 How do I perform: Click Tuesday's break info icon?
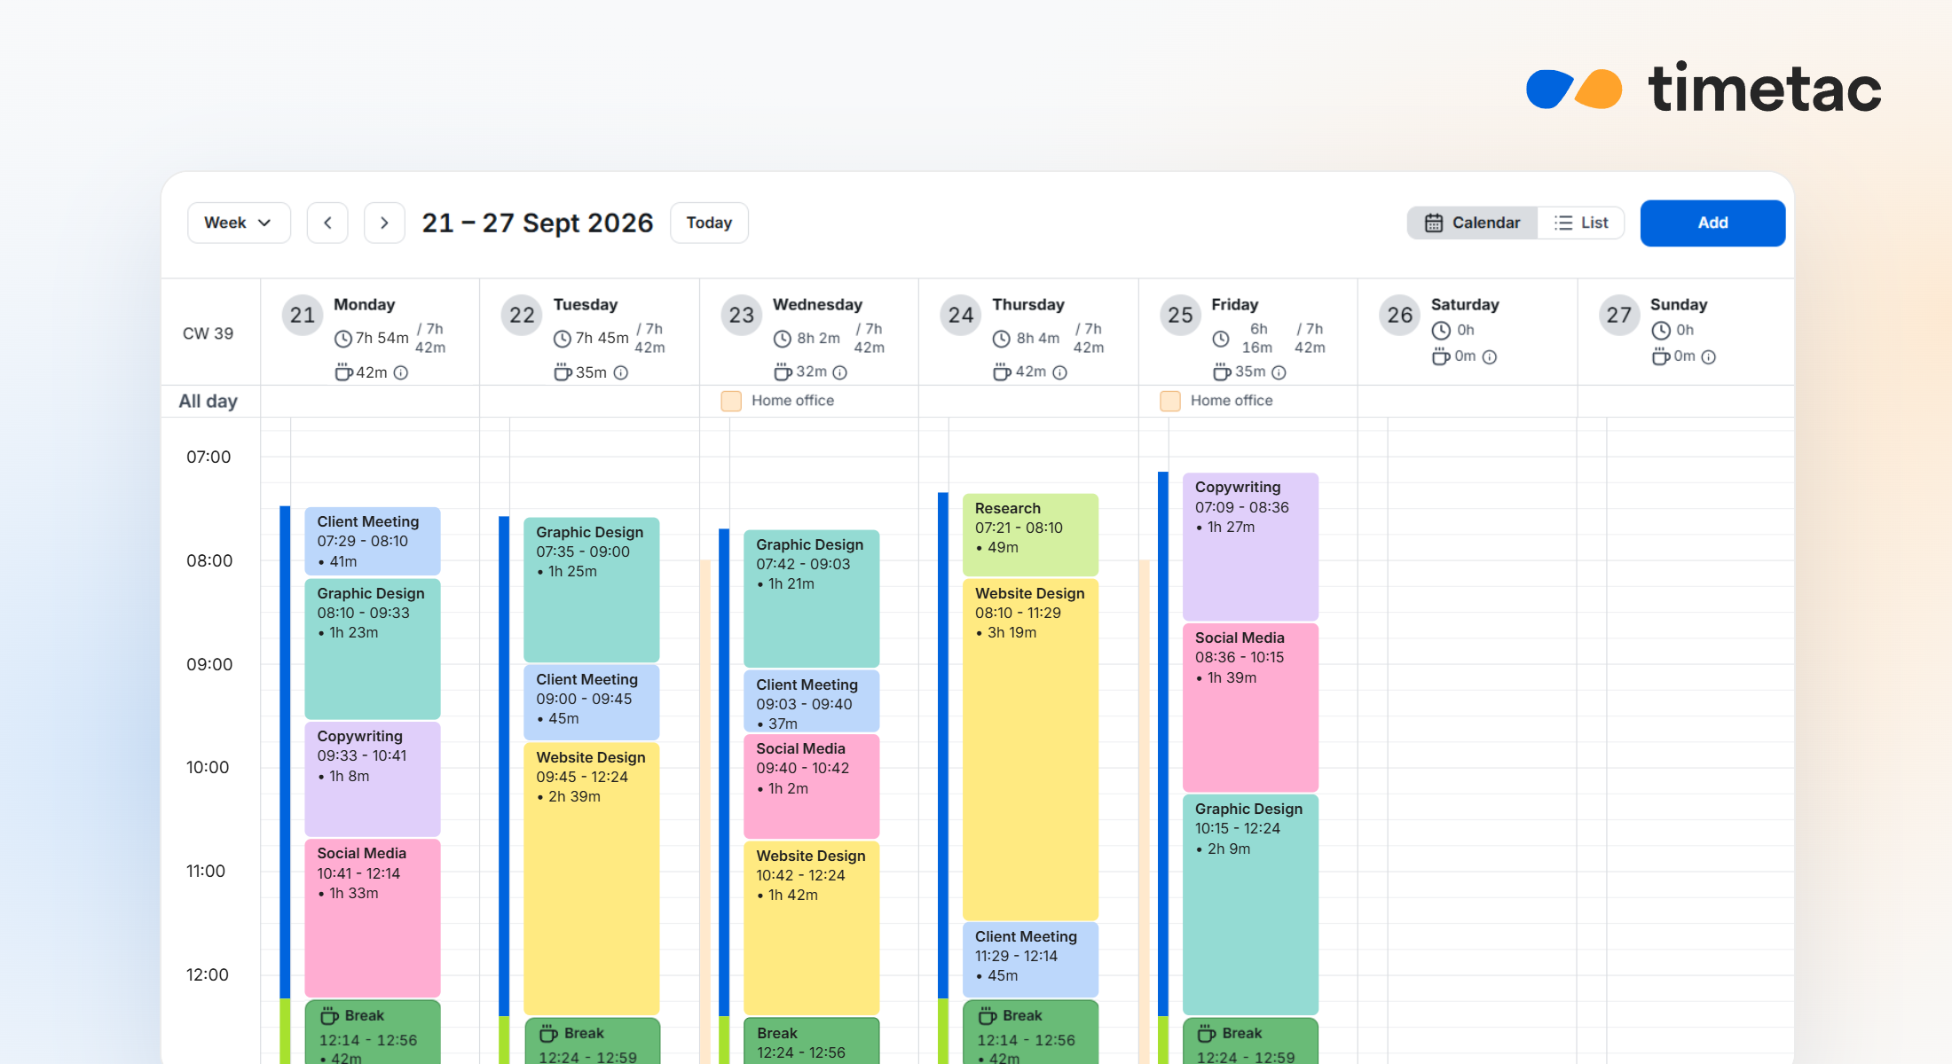coord(621,372)
